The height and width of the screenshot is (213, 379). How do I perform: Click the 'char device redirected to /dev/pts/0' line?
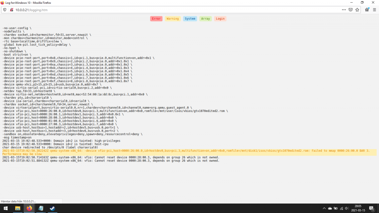[50, 148]
